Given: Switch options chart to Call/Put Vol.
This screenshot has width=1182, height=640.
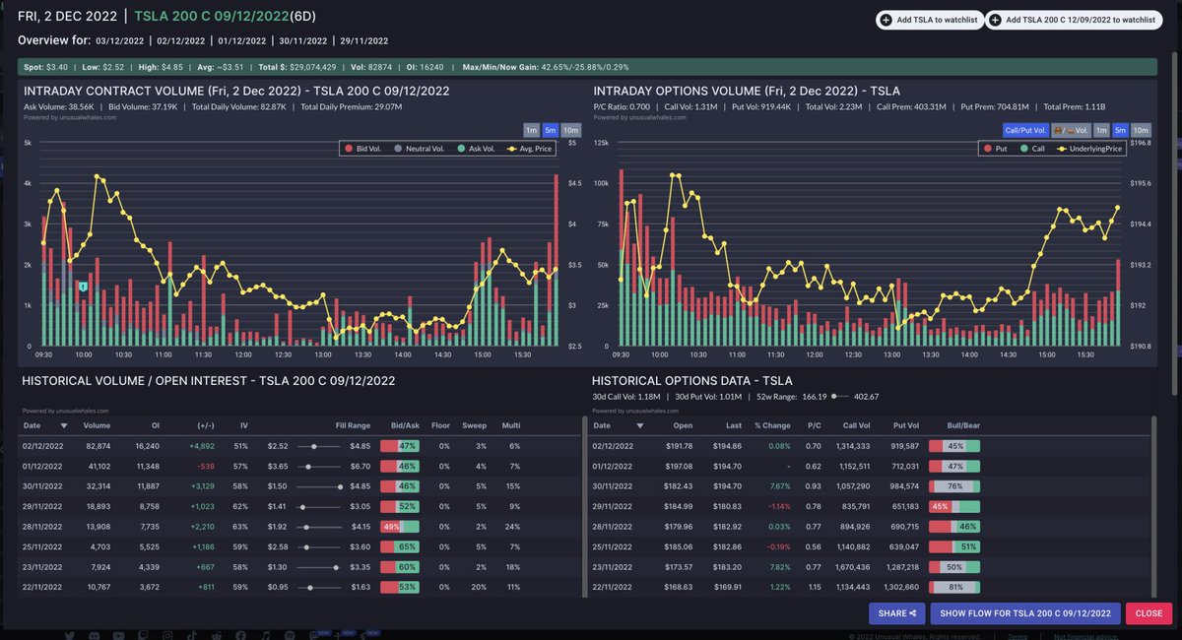Looking at the screenshot, I should (1025, 130).
